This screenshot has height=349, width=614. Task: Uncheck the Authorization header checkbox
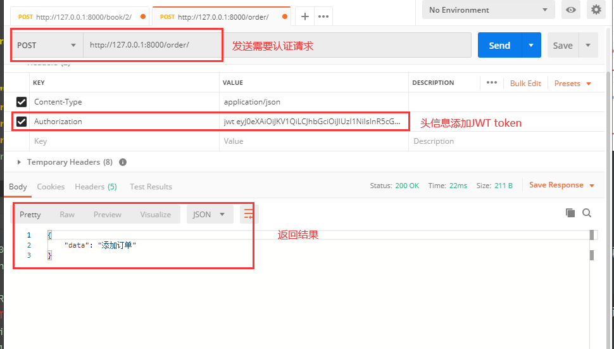(x=22, y=122)
